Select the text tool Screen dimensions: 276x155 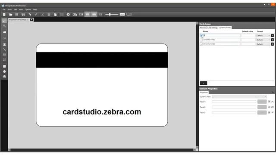(x=4, y=38)
